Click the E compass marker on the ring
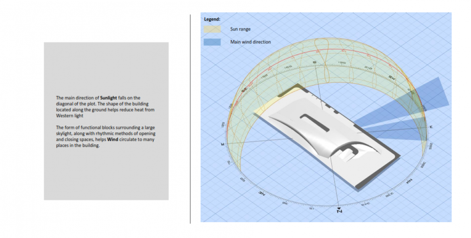This screenshot has width=471, height=238. (223, 144)
